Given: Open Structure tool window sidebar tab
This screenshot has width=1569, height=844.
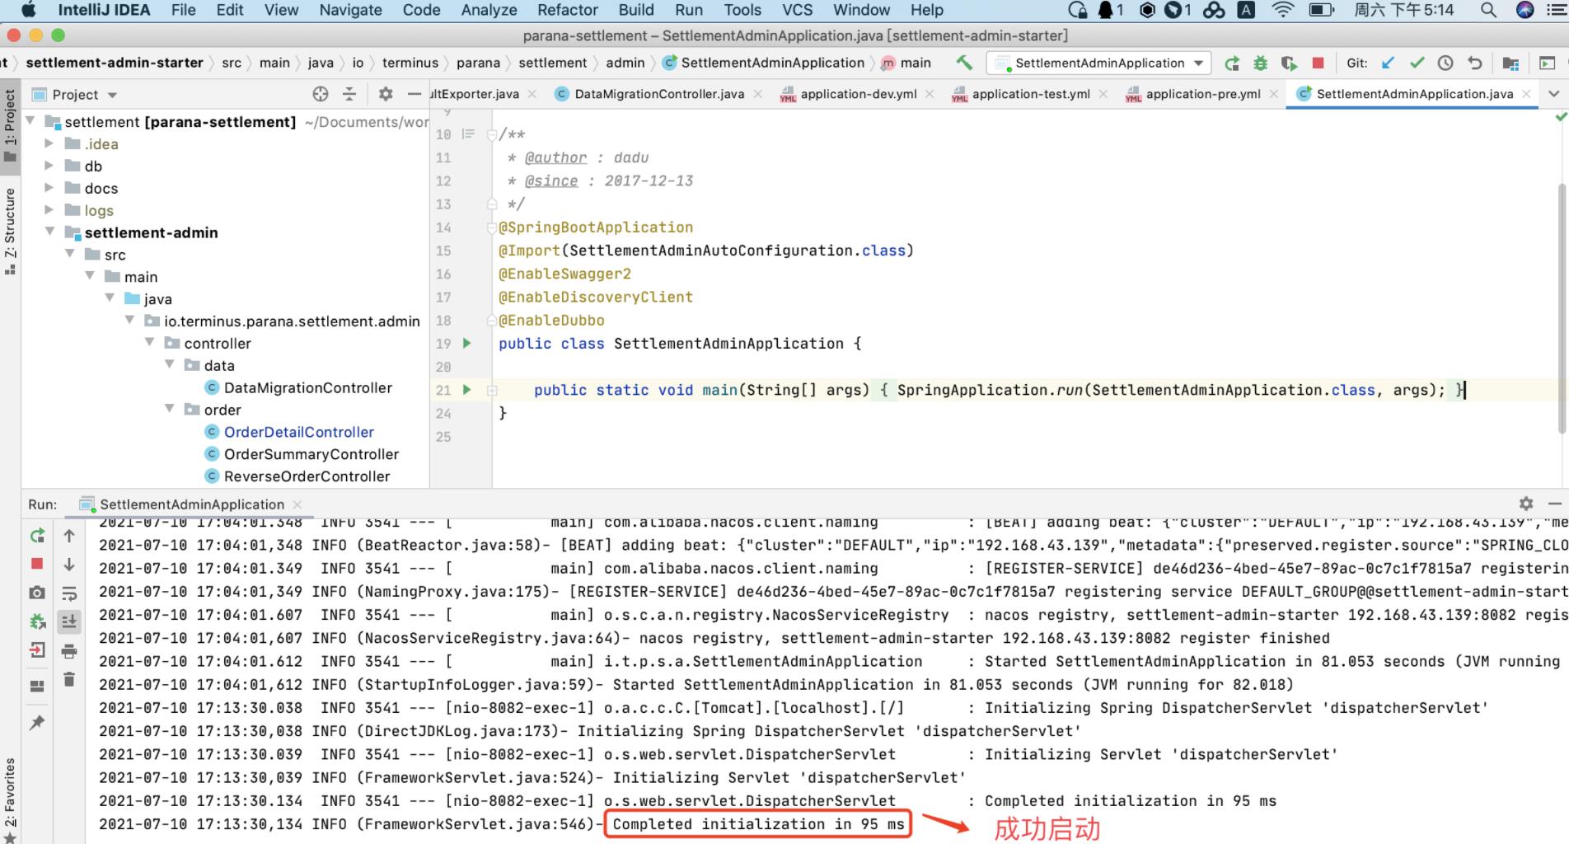Looking at the screenshot, I should click(10, 232).
